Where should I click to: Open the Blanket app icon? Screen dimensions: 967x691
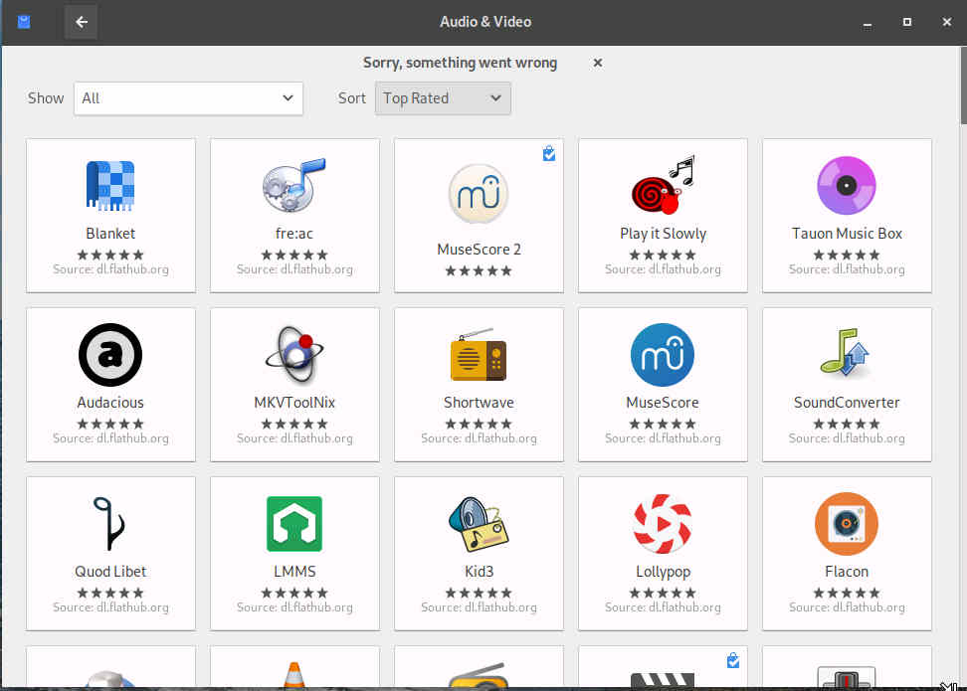pos(110,186)
